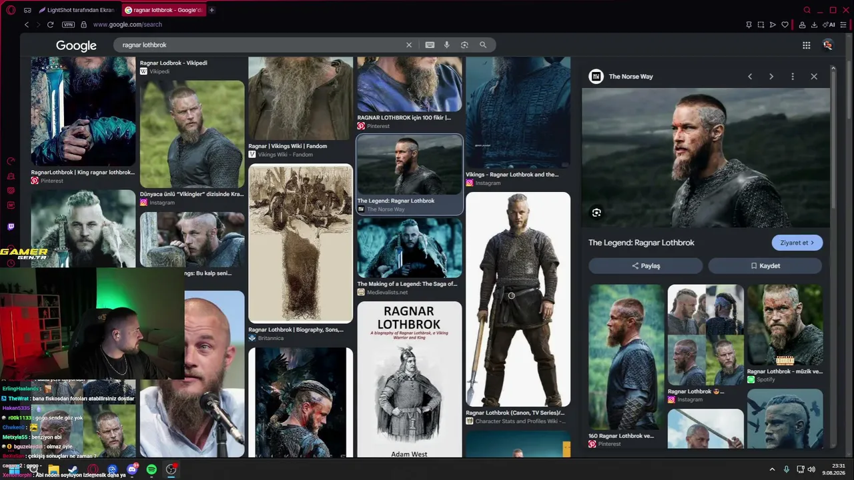Viewport: 854px width, 480px height.
Task: Open The Legend: Ragnar Lothbrok title link
Action: point(641,243)
